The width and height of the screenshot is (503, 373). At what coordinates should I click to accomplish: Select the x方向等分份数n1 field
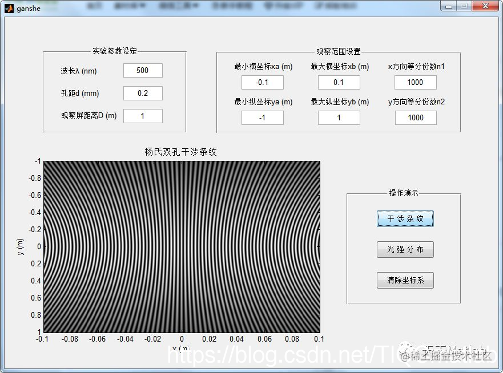click(x=416, y=82)
